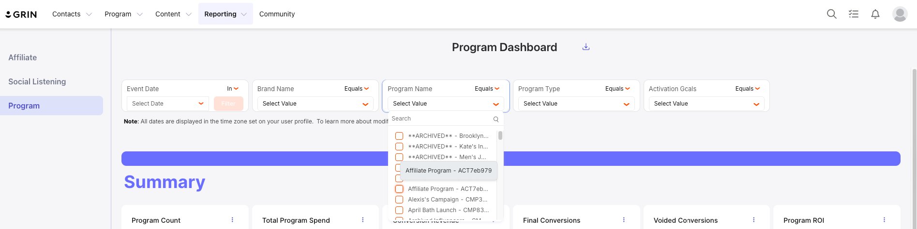The height and width of the screenshot is (229, 917).
Task: Click the GRIN logo
Action: coord(21,14)
